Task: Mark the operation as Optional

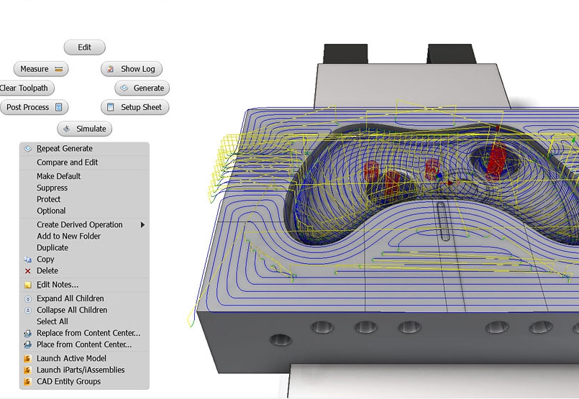Action: coord(51,211)
